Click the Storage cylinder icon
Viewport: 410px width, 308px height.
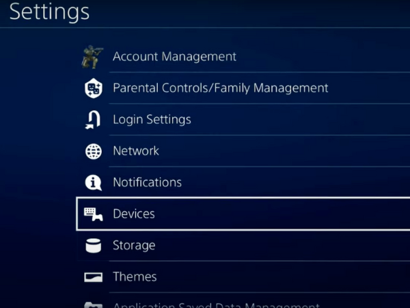tap(94, 246)
